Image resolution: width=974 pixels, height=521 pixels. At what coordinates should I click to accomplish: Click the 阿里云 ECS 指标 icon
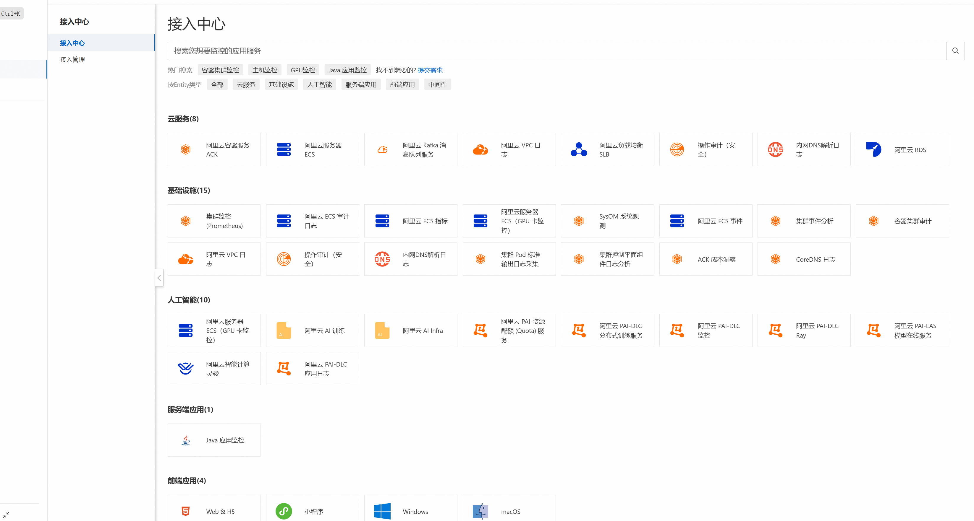click(382, 221)
